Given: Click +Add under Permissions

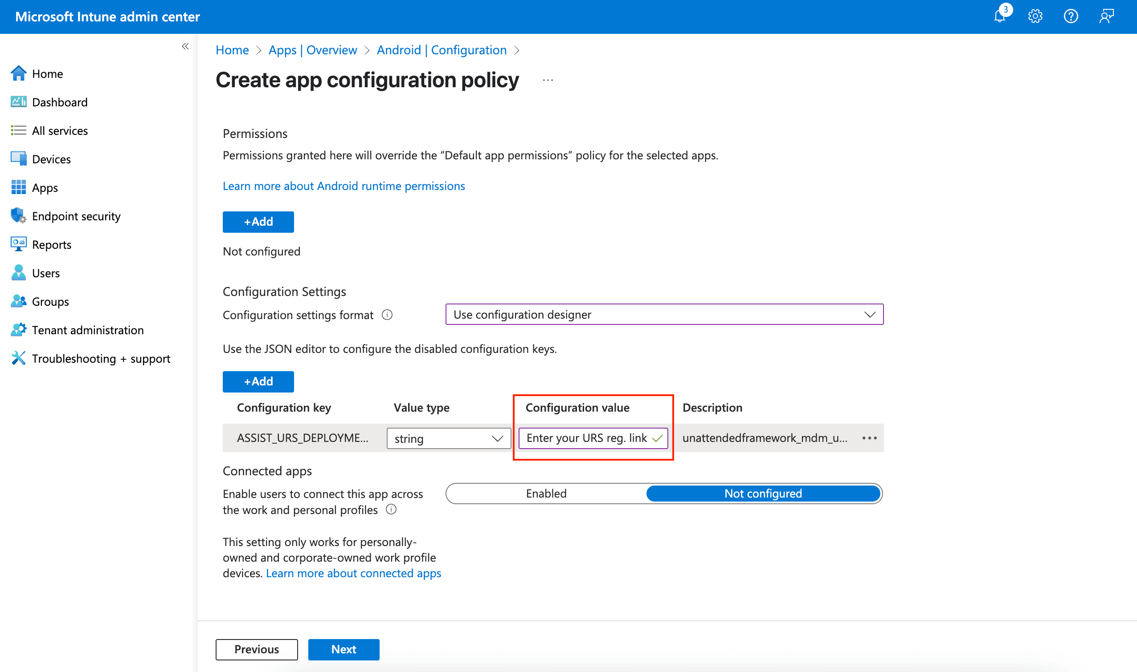Looking at the screenshot, I should [x=258, y=222].
